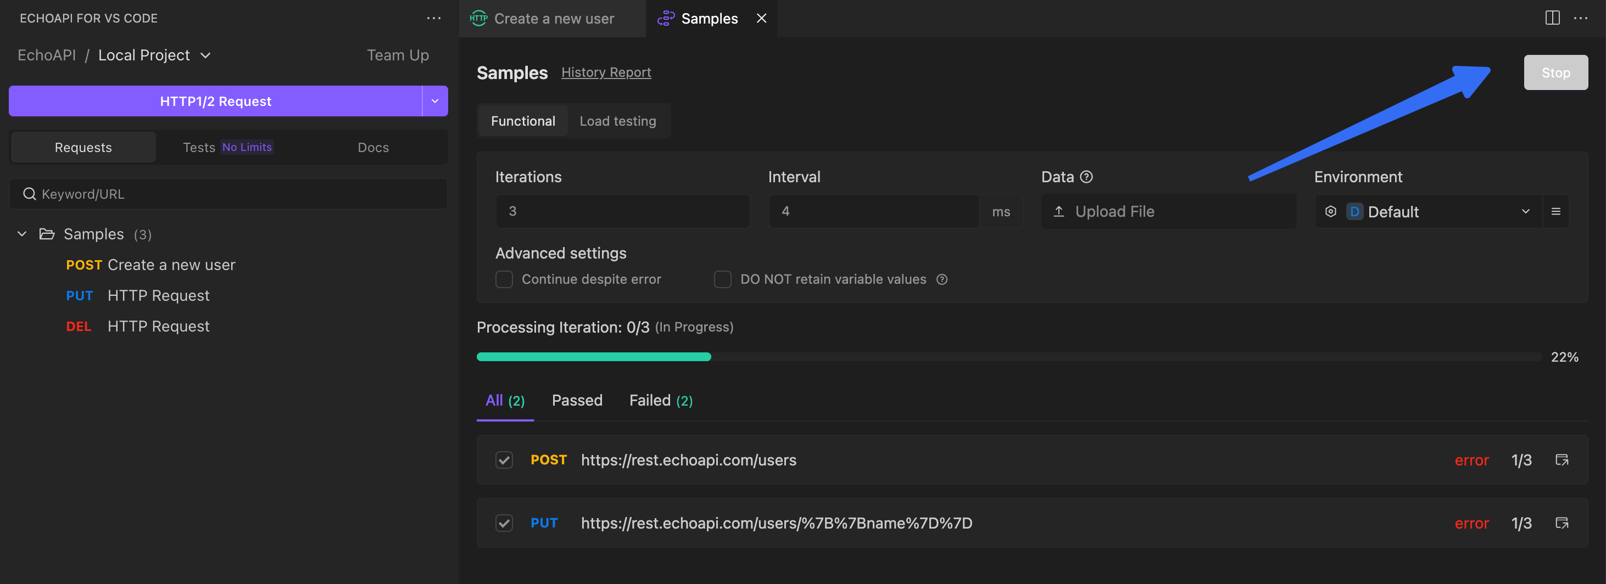The image size is (1606, 584).
Task: Enable DO NOT retain variable values checkbox
Action: tap(722, 279)
